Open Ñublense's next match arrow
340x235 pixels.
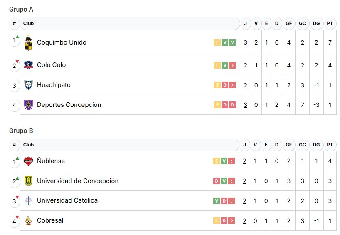point(232,161)
